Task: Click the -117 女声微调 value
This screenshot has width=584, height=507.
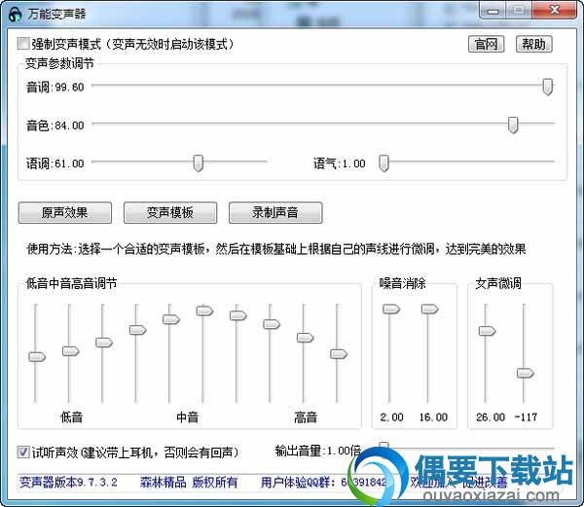Action: pos(526,416)
